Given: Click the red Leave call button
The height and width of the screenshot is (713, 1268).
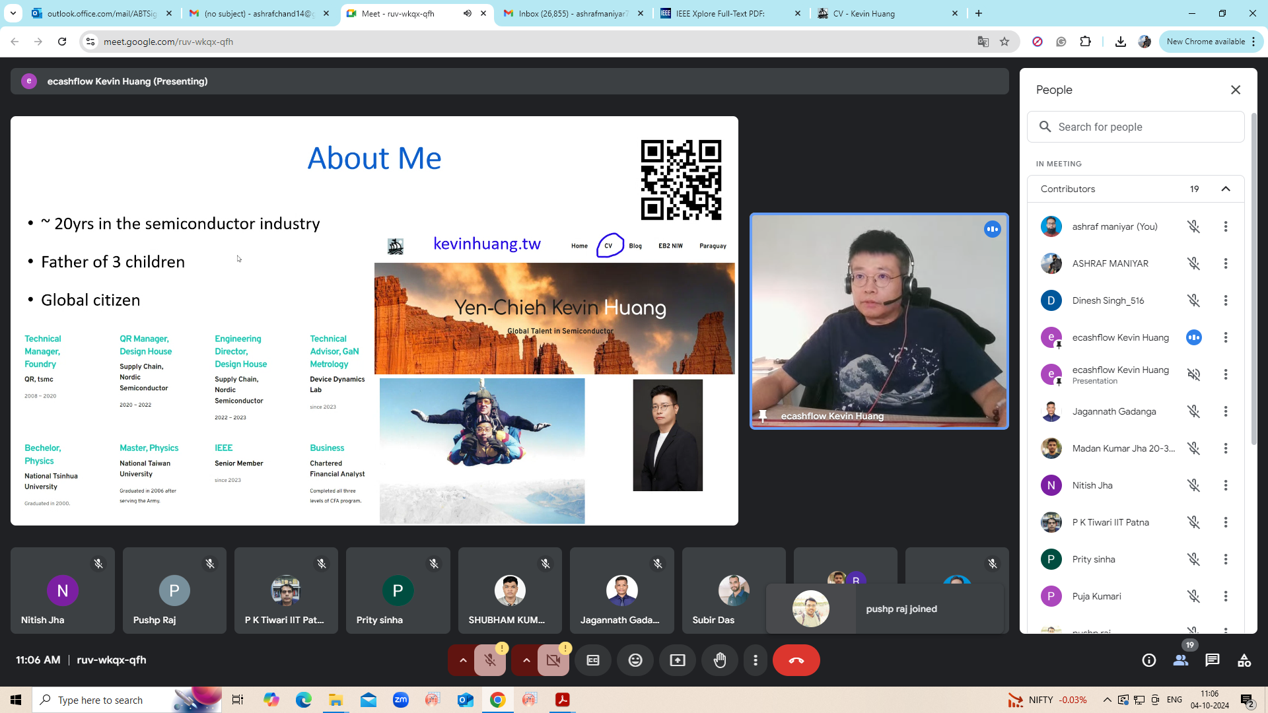Looking at the screenshot, I should 796,660.
